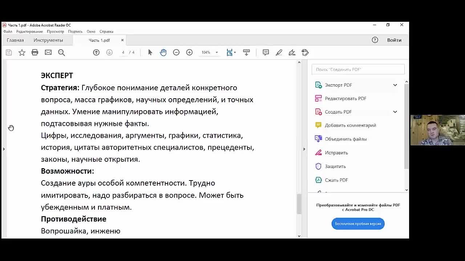The width and height of the screenshot is (465, 261).
Task: Click the document vertical scrollbar thumb
Action: 299,204
